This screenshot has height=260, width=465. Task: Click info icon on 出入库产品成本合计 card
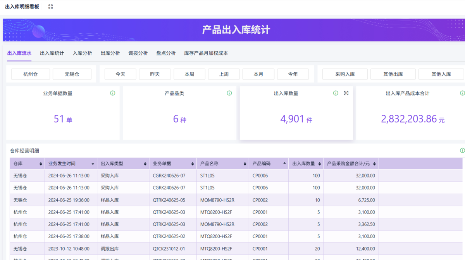pyautogui.click(x=462, y=93)
